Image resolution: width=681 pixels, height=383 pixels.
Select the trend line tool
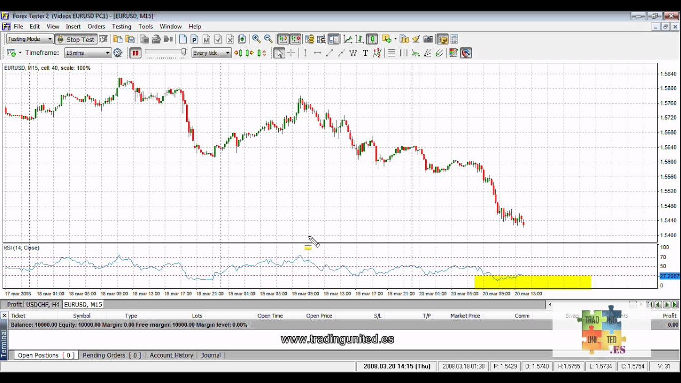point(329,53)
